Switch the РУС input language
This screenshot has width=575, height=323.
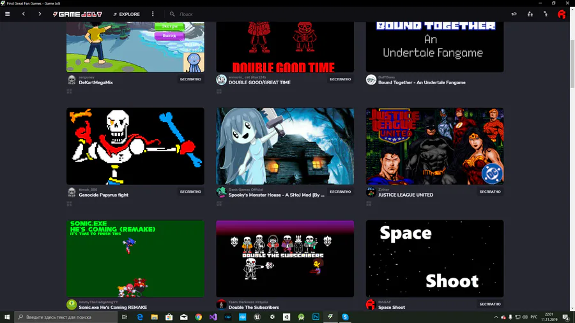(x=534, y=317)
